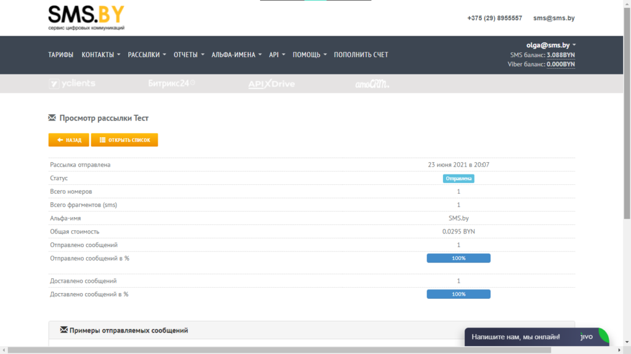This screenshot has height=354, width=631.
Task: Click the НАЗАД button
Action: coord(69,140)
